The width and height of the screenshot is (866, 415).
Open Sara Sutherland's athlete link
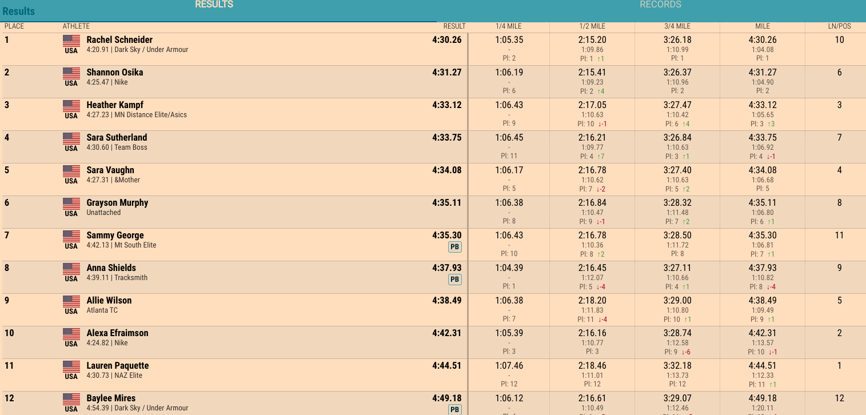point(117,137)
